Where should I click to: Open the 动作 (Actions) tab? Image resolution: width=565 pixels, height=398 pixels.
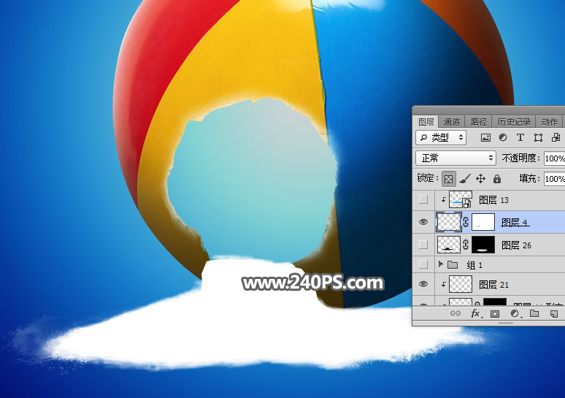pos(549,122)
